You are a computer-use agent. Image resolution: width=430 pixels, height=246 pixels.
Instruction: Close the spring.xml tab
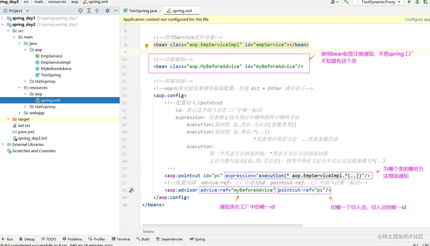196,11
